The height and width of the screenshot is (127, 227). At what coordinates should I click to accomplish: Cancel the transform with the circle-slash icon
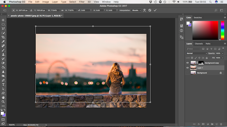pos(150,10)
